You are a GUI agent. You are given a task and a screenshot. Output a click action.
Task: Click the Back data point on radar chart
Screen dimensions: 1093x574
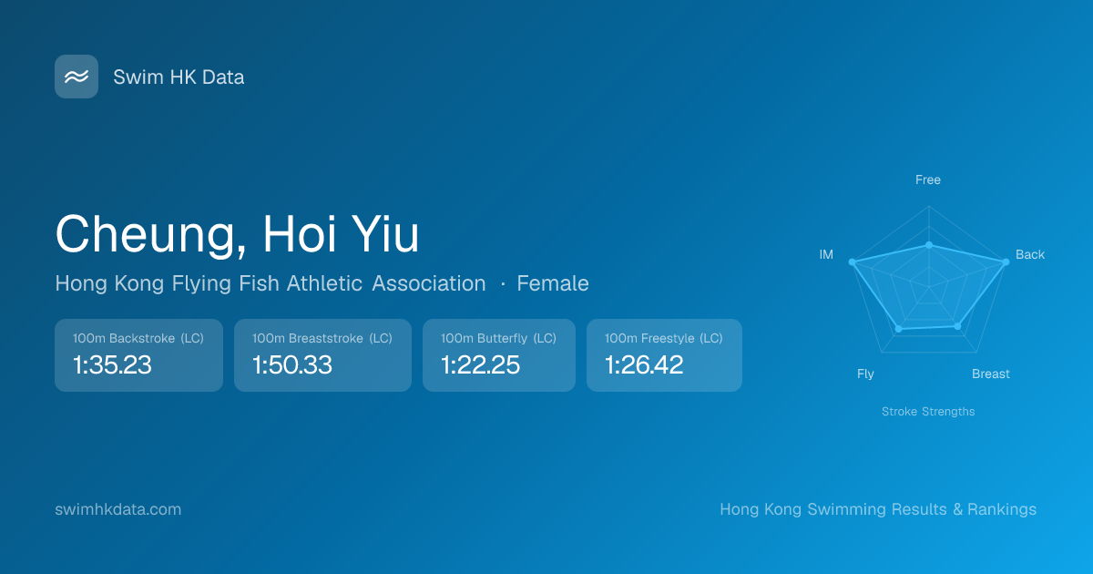[x=1006, y=261]
